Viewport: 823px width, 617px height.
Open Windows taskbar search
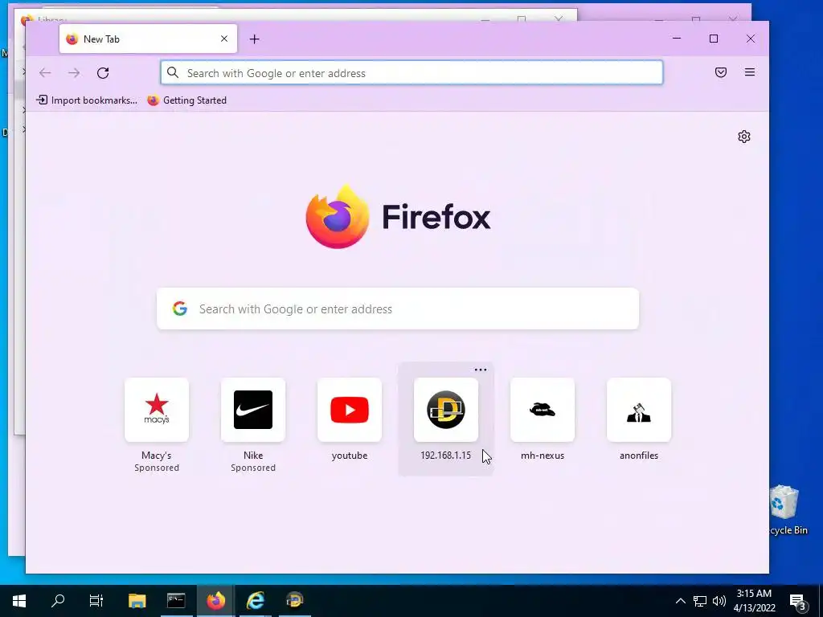click(58, 601)
